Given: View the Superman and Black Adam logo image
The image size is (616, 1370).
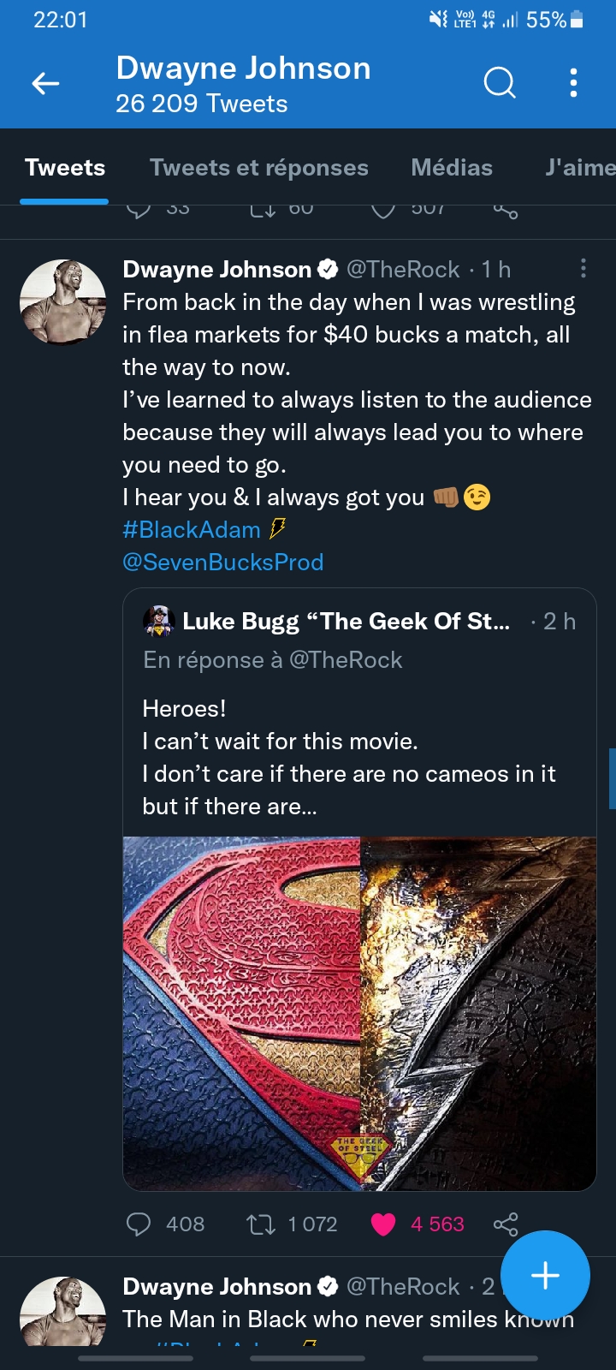Looking at the screenshot, I should 359,1013.
